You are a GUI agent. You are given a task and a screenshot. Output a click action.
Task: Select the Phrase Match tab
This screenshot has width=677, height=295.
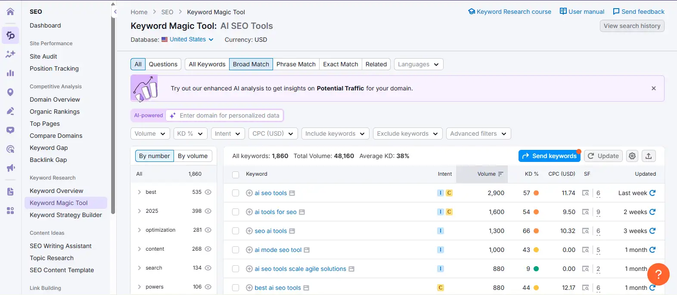pos(296,64)
